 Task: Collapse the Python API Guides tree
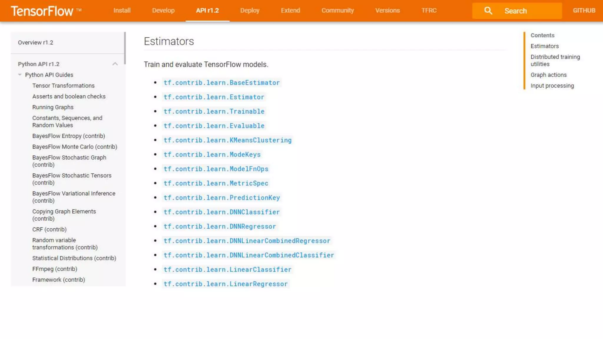pyautogui.click(x=20, y=75)
